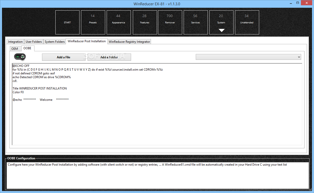Open the Features tile
Viewport: 314px width, 193px height.
145,22
